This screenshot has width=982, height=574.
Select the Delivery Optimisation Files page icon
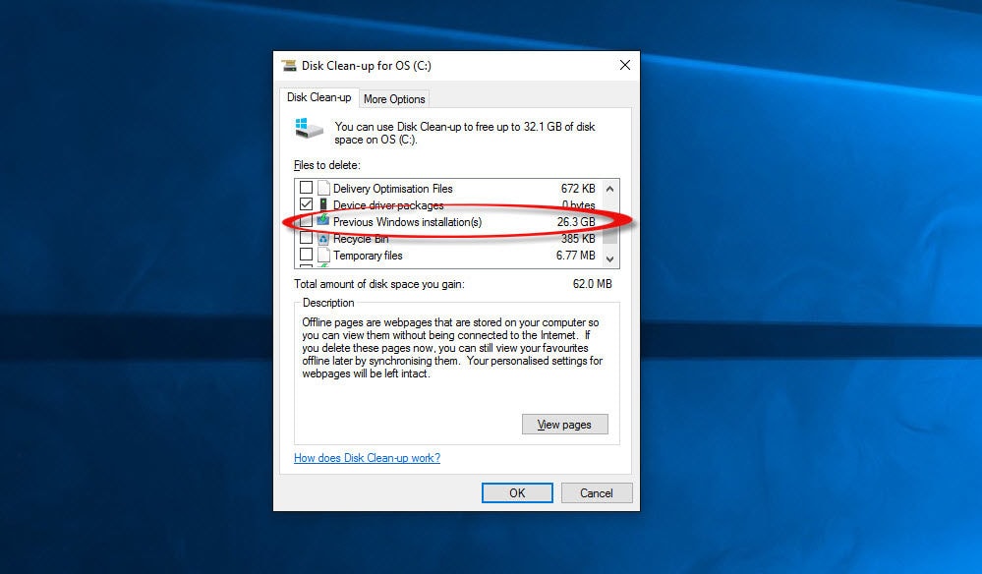click(323, 188)
